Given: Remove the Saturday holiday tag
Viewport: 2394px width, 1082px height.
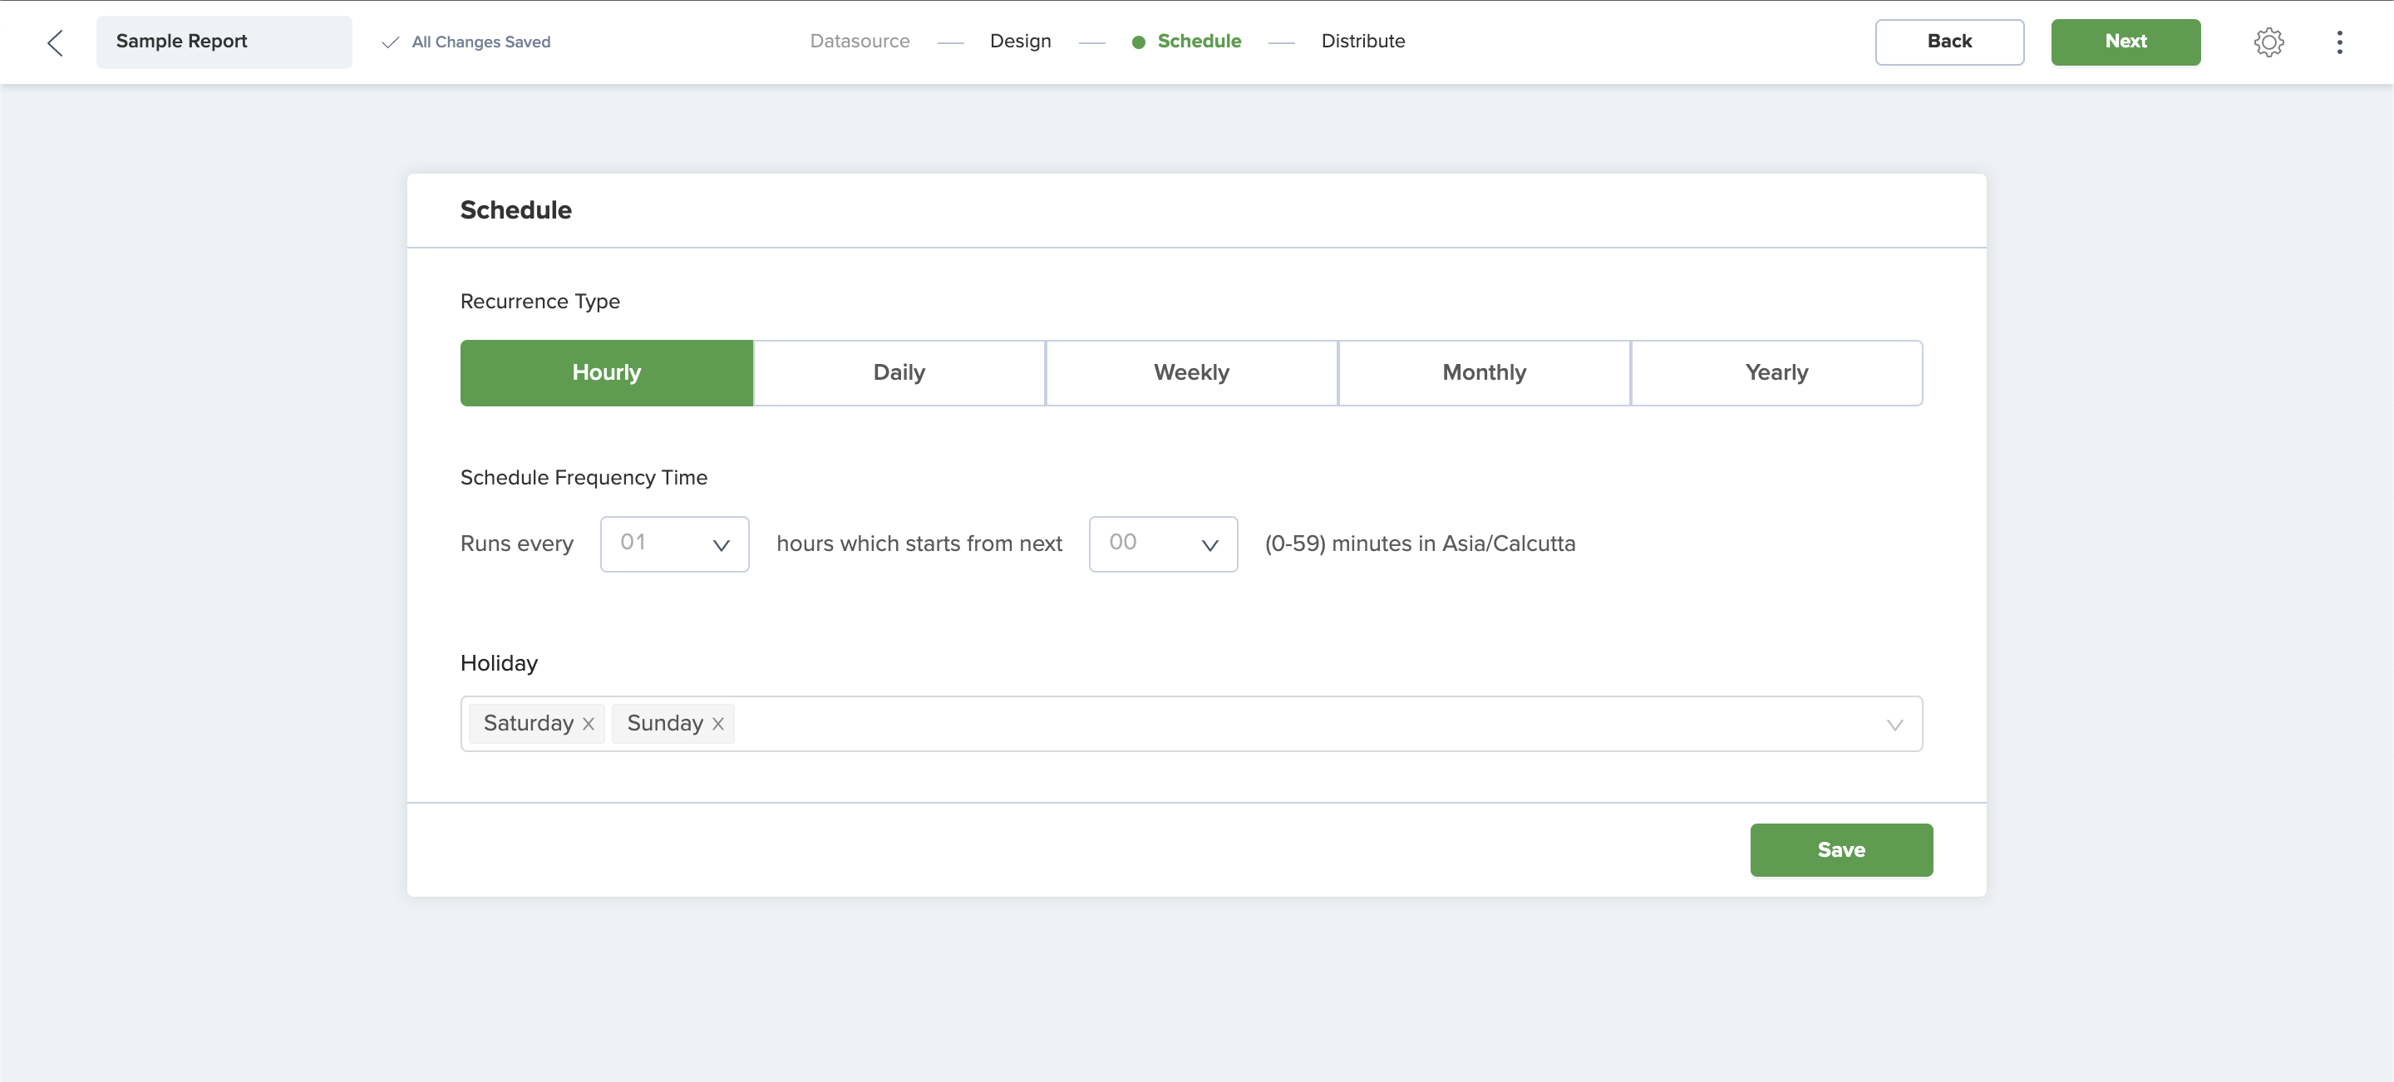Looking at the screenshot, I should pos(589,724).
